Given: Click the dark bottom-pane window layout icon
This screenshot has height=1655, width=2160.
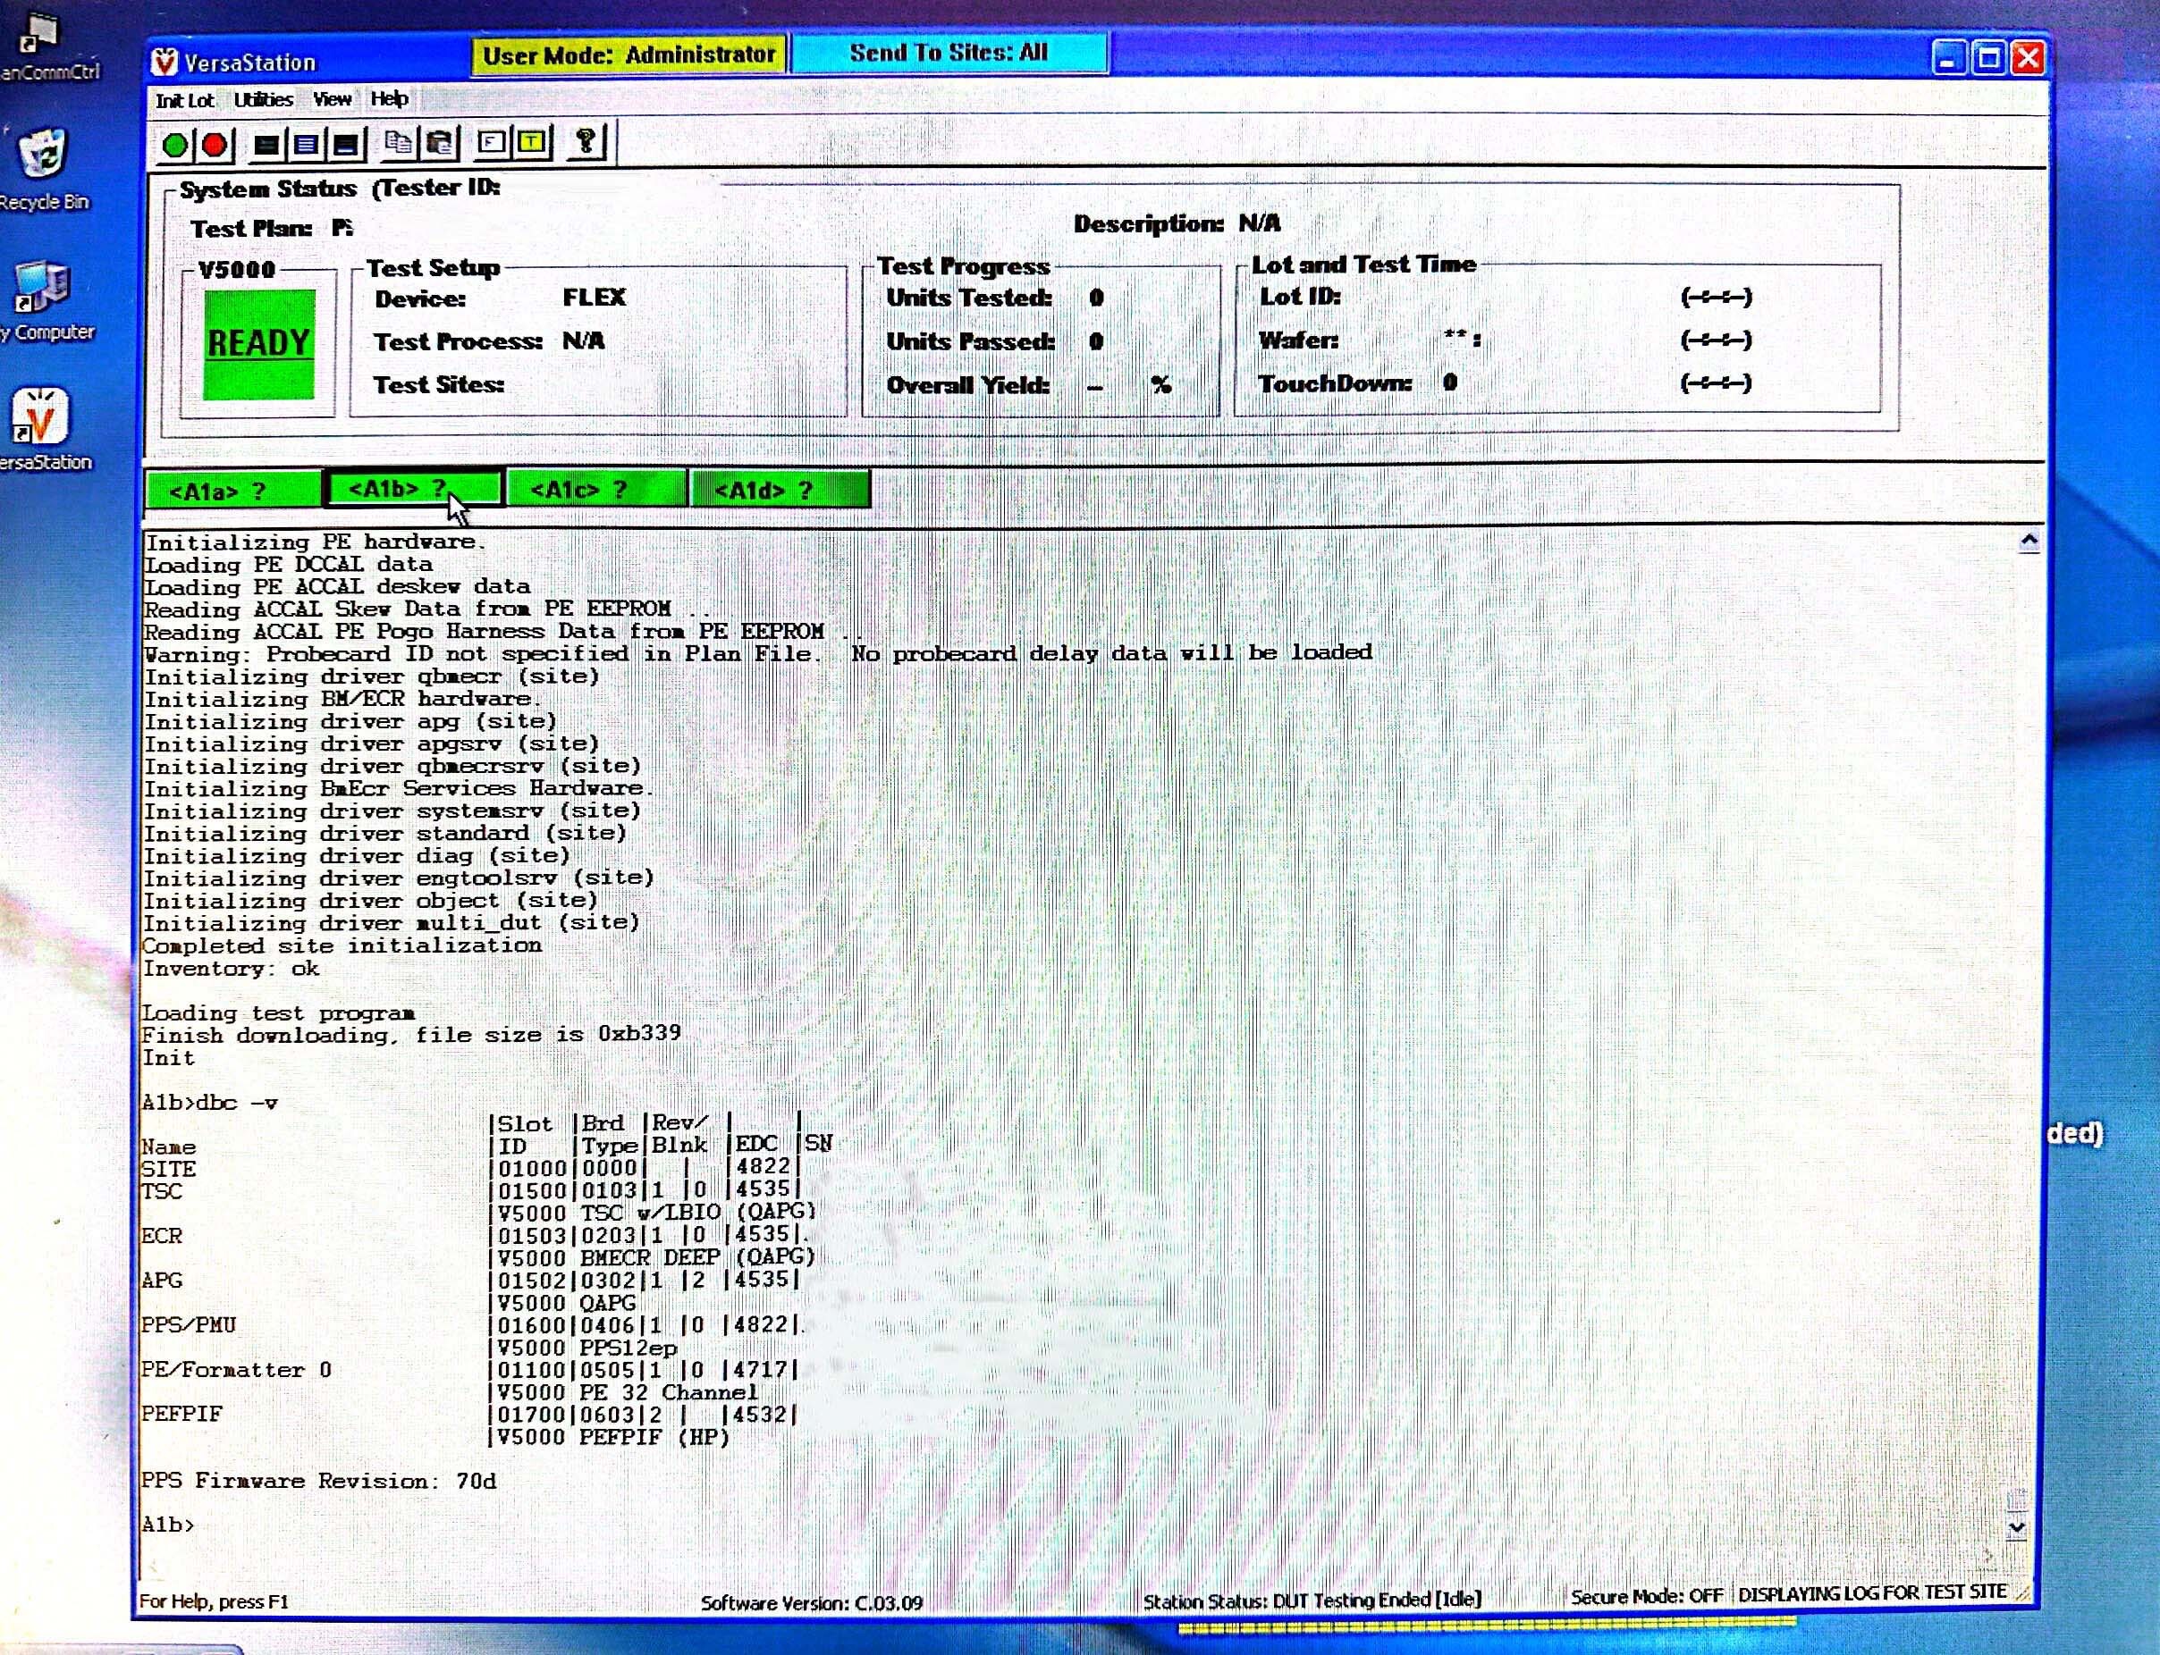Looking at the screenshot, I should (x=345, y=146).
